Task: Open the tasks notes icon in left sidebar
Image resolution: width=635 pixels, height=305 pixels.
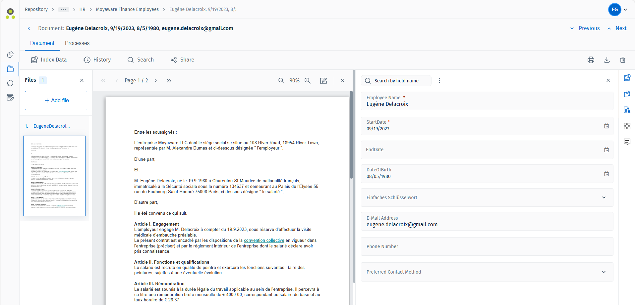Action: (x=10, y=97)
